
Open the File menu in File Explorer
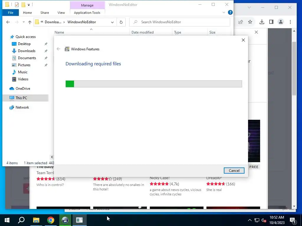coord(11,13)
